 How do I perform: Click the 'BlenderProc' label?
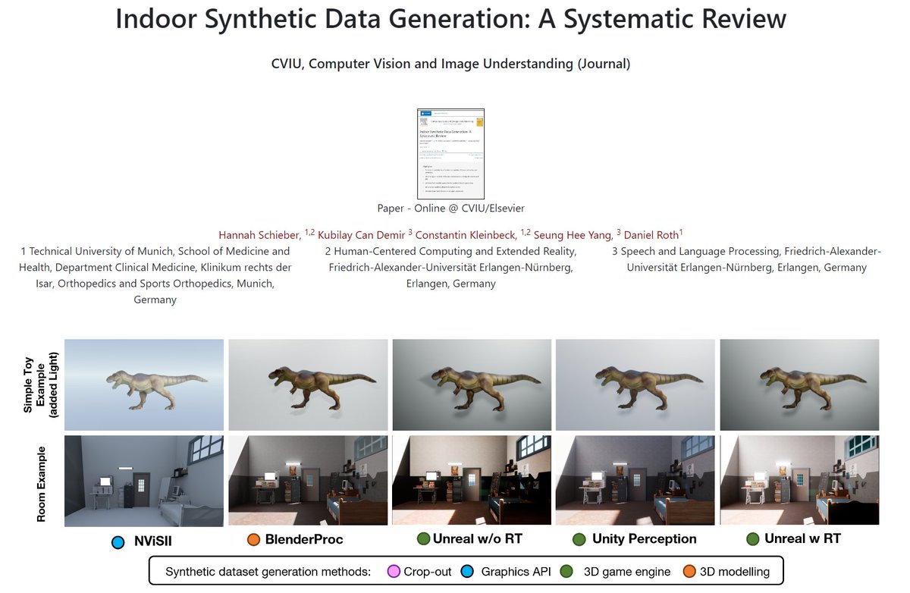click(304, 540)
